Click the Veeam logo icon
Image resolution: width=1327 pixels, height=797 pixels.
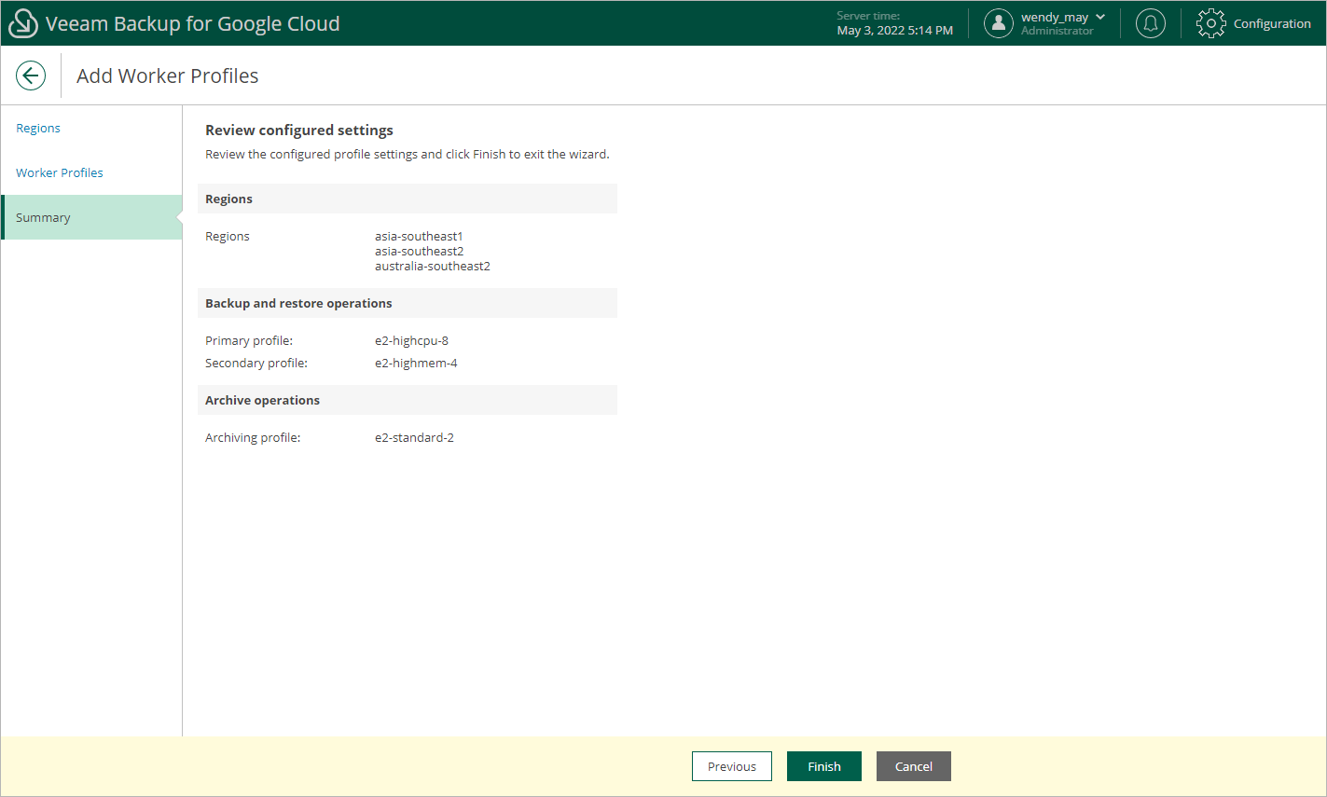point(22,23)
